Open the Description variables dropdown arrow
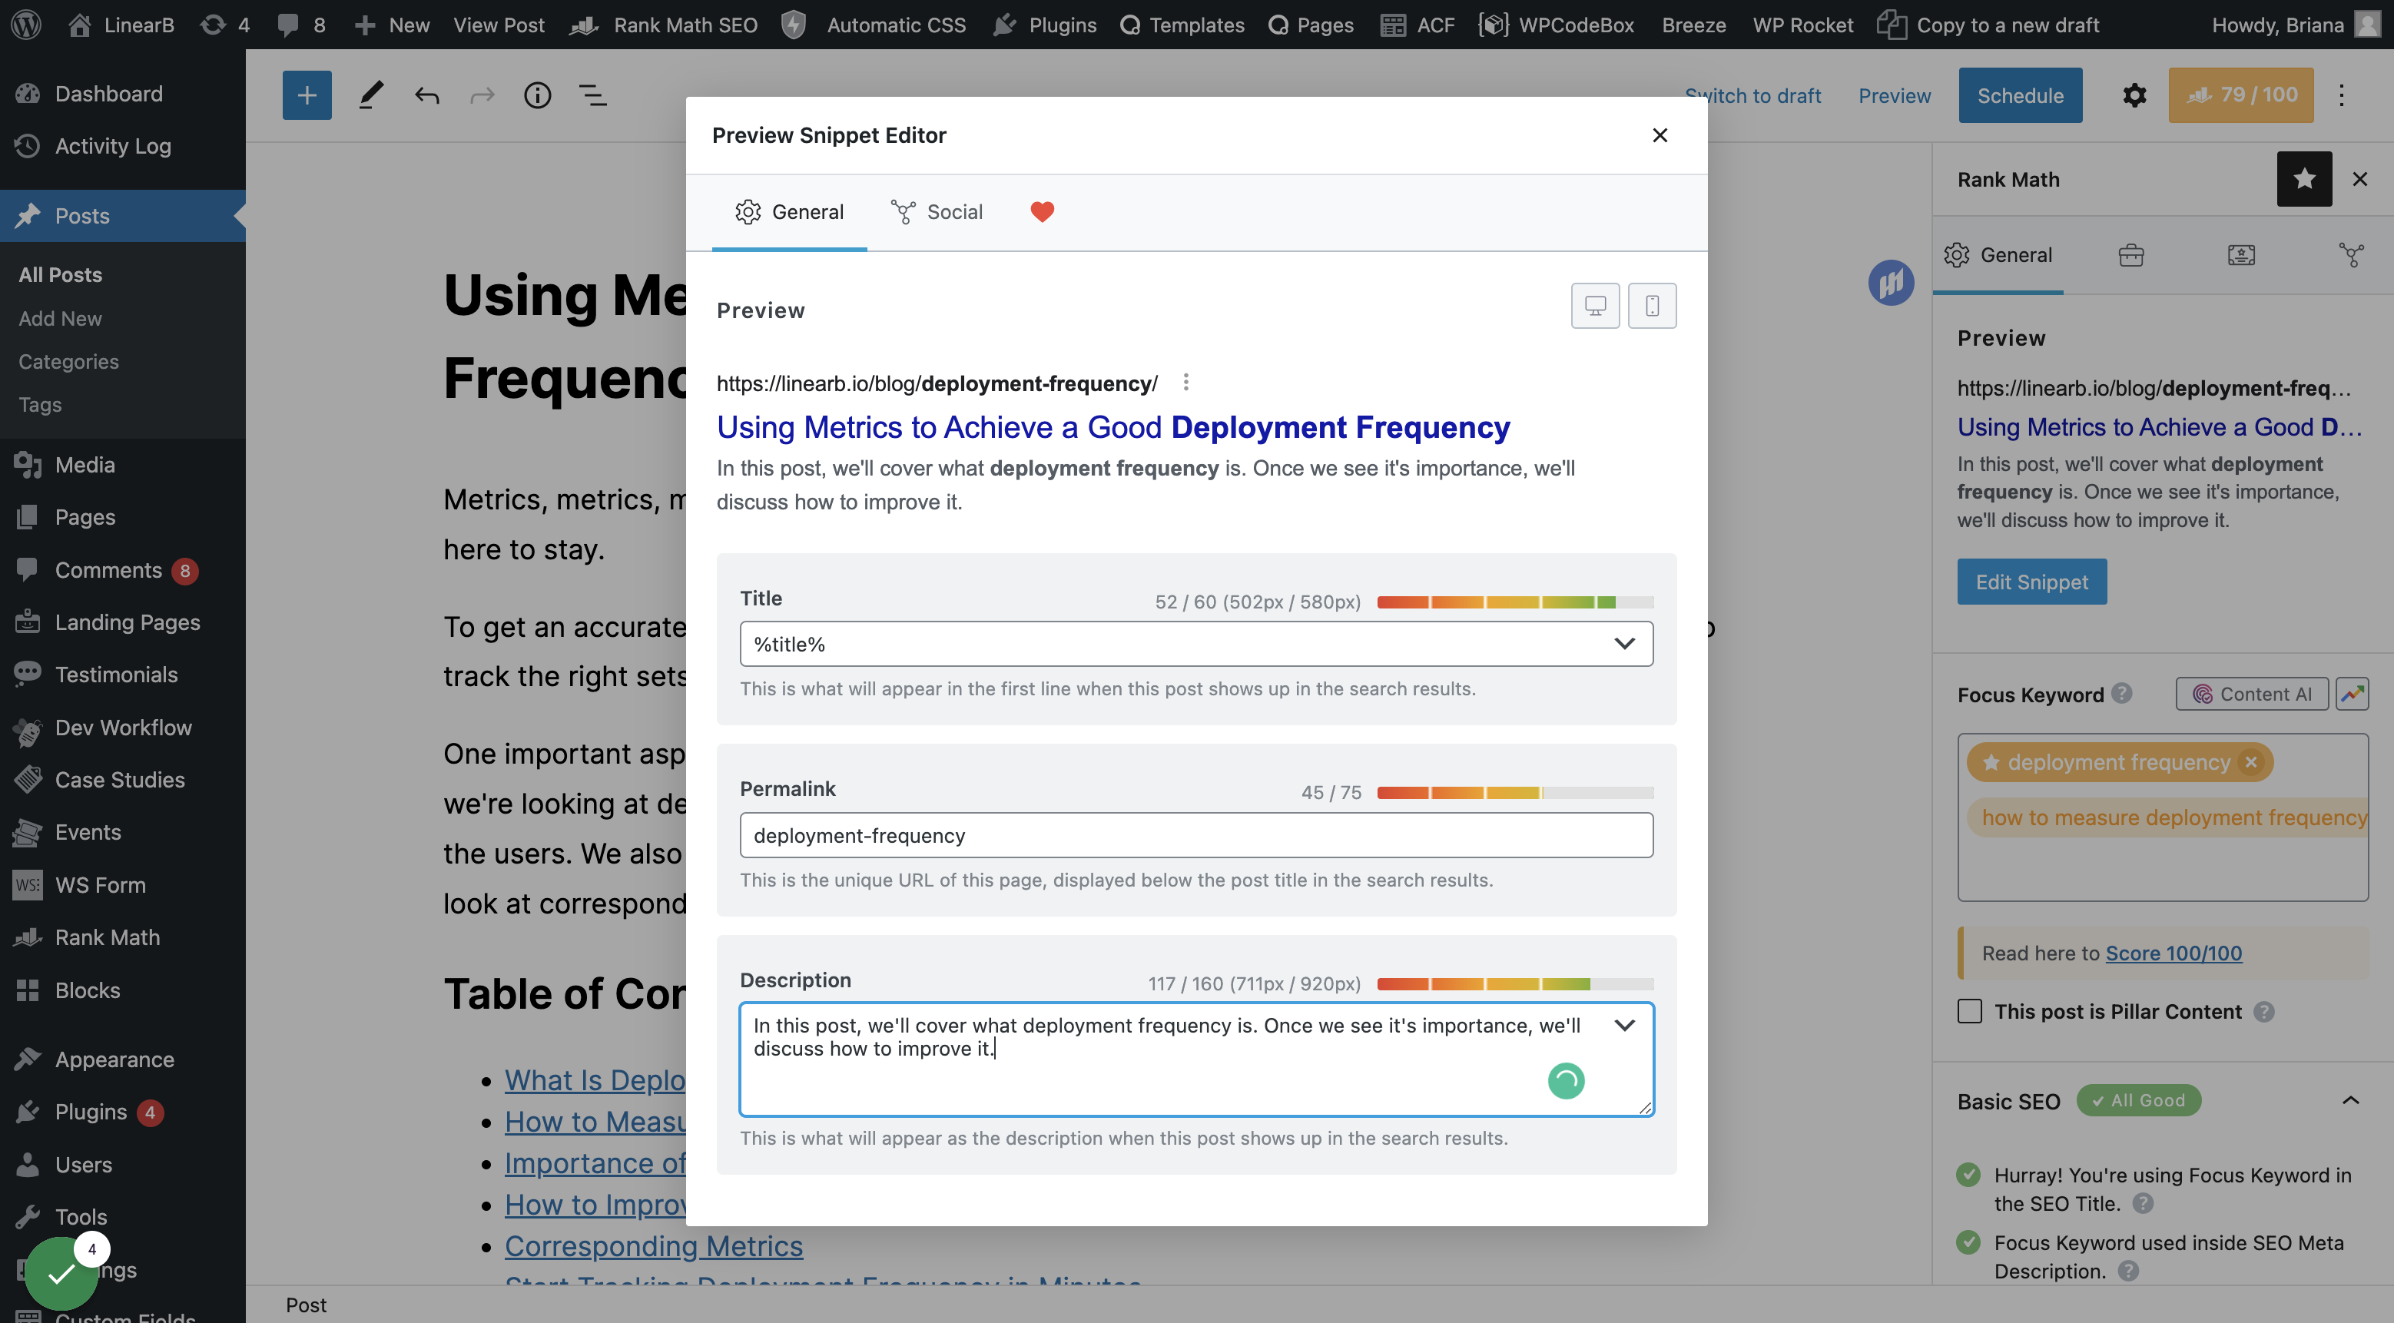The width and height of the screenshot is (2394, 1323). 1624,1026
